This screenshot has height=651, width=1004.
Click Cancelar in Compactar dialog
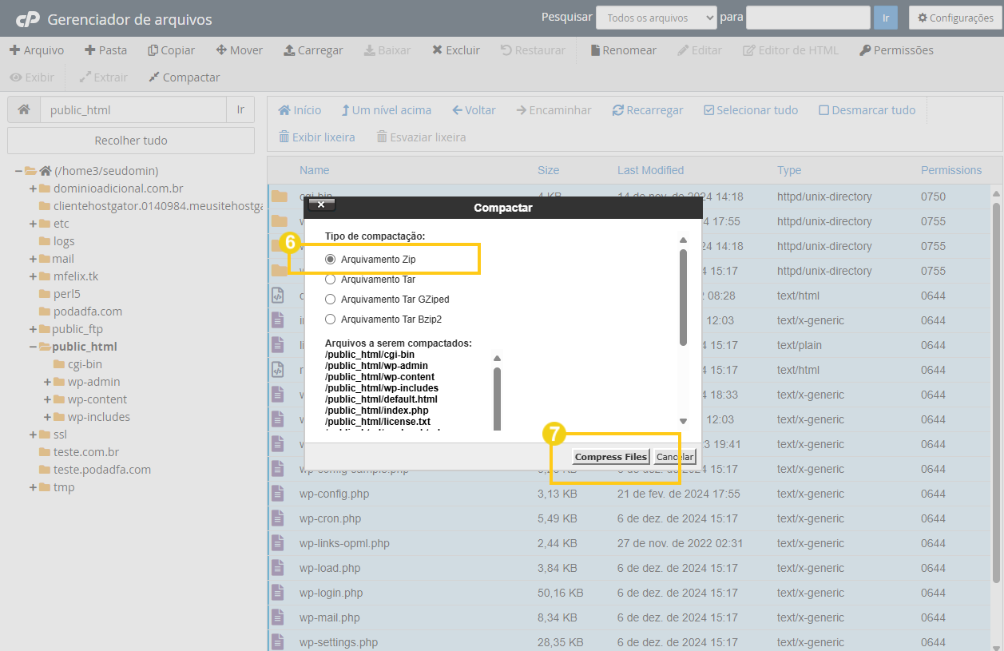pyautogui.click(x=675, y=457)
